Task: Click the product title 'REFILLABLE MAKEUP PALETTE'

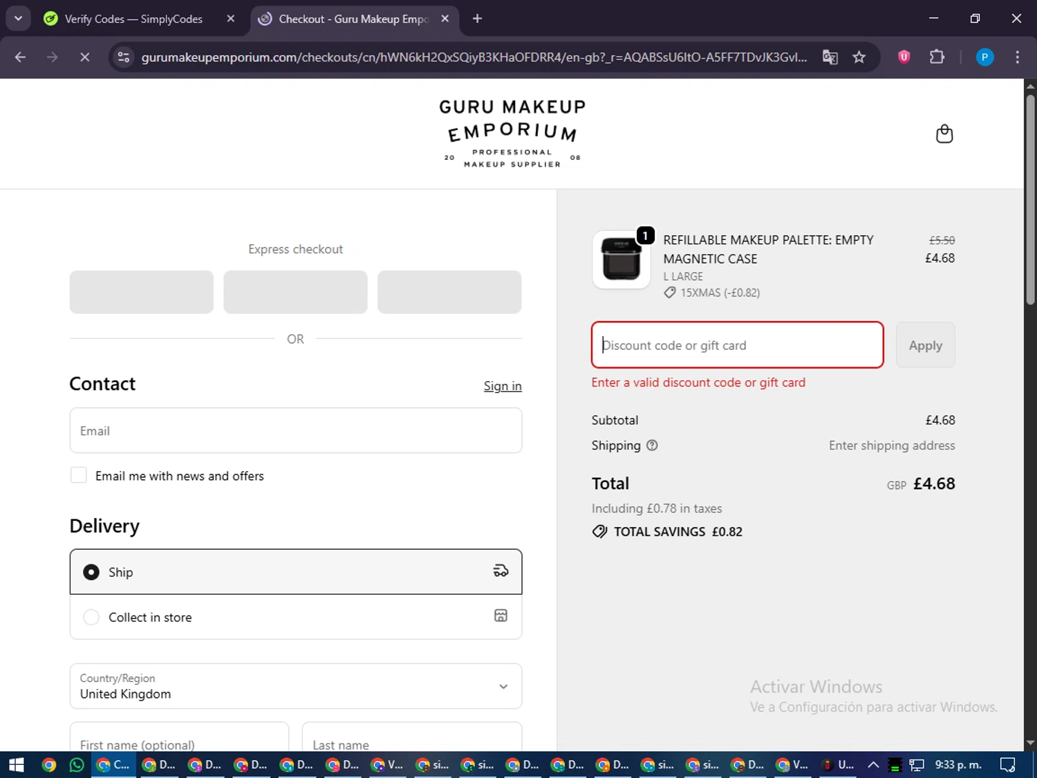Action: click(769, 249)
